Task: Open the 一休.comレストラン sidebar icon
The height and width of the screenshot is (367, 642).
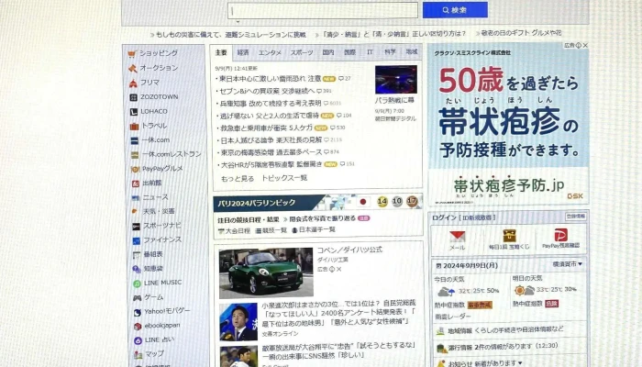Action: coord(135,155)
